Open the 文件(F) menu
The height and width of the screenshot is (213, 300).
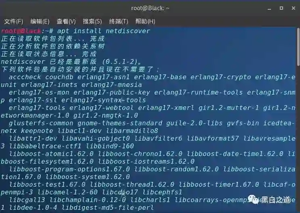coord(13,21)
